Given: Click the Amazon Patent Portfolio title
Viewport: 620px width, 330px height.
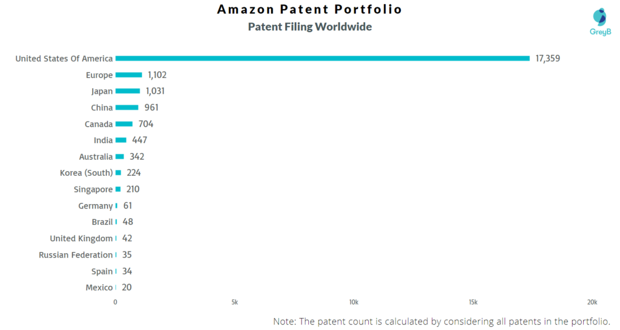Looking at the screenshot, I should [309, 10].
